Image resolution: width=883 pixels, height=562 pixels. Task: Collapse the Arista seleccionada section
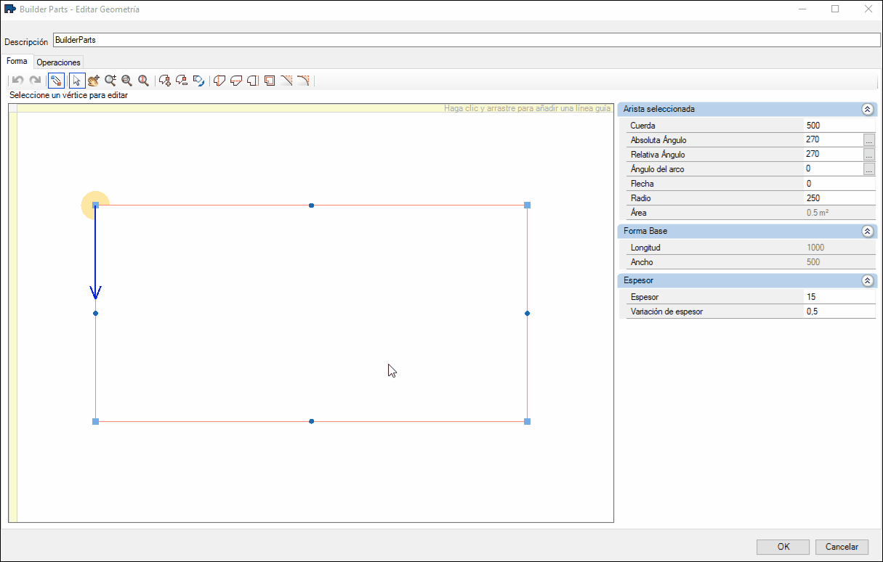866,109
